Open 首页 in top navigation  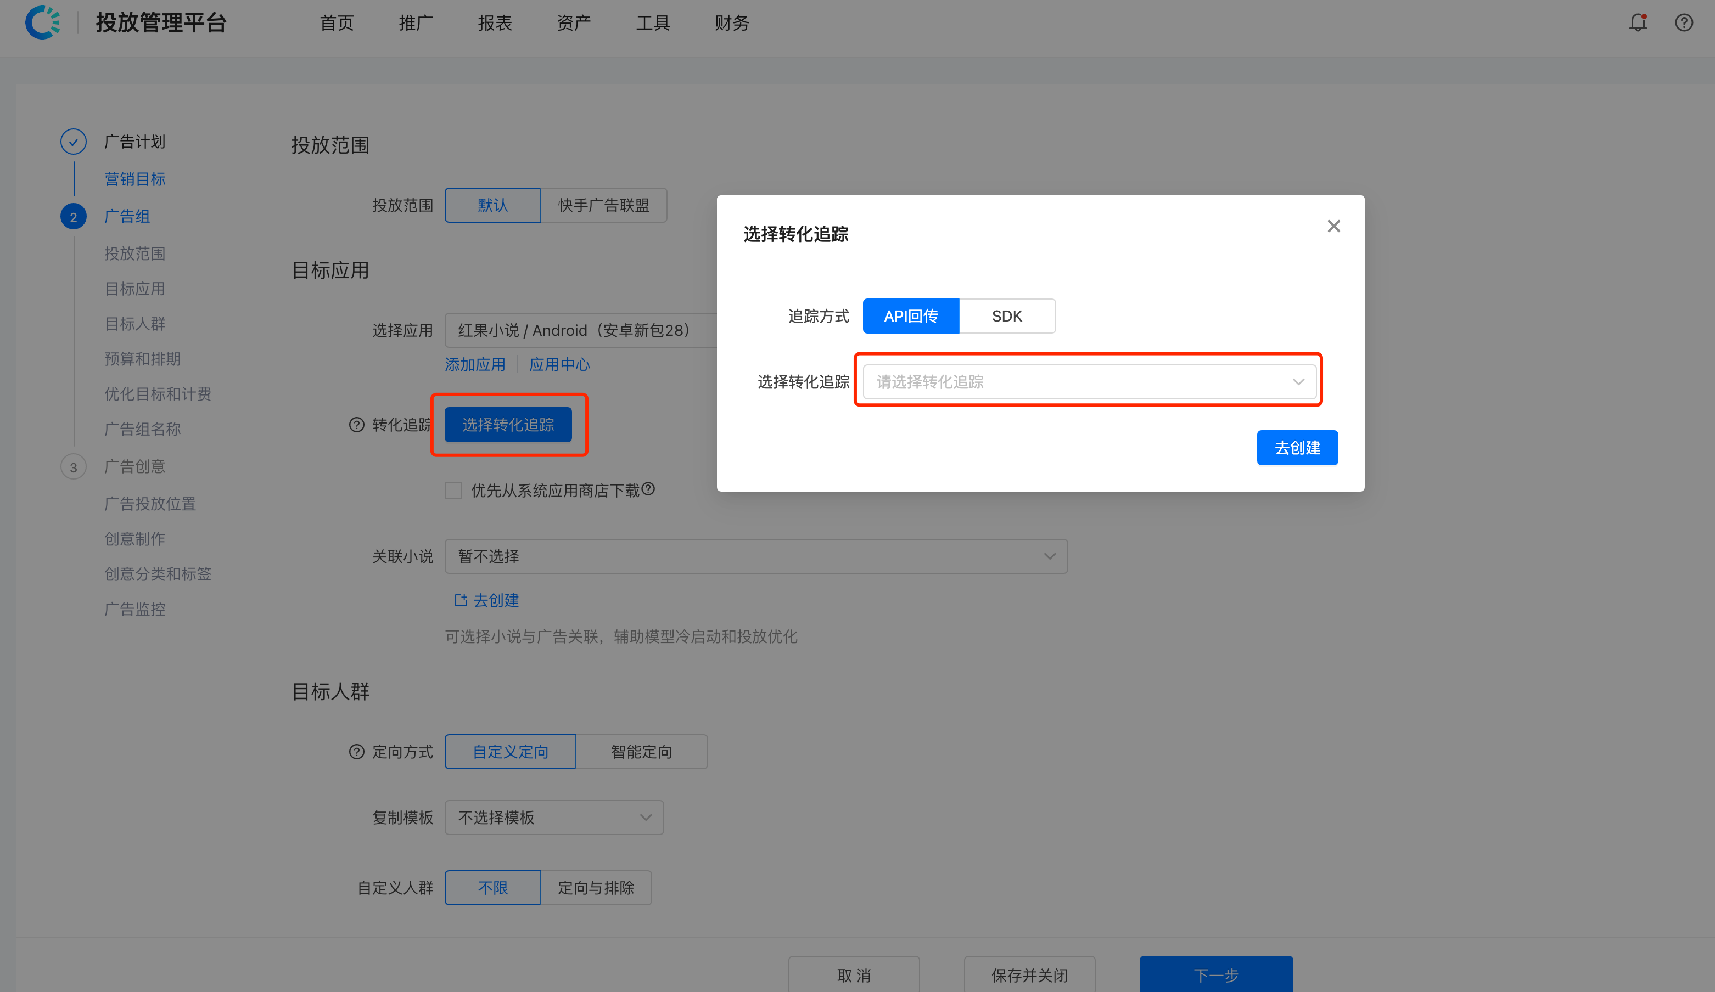(x=337, y=22)
